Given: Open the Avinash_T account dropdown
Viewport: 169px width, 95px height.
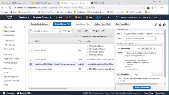Looking at the screenshot, I should pyautogui.click(x=130, y=17).
